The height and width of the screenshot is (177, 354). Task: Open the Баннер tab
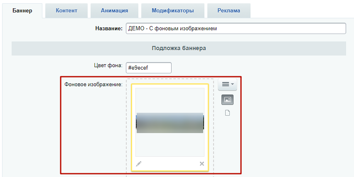pos(22,11)
